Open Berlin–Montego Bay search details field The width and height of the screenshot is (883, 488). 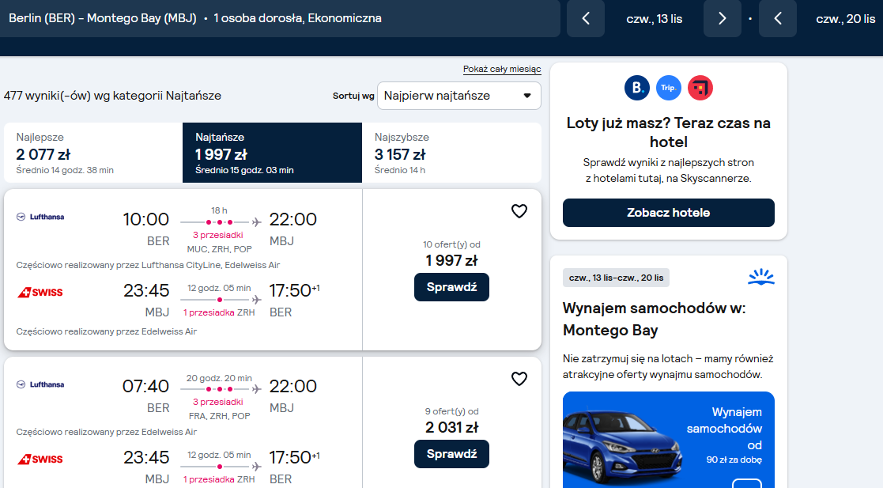point(280,19)
